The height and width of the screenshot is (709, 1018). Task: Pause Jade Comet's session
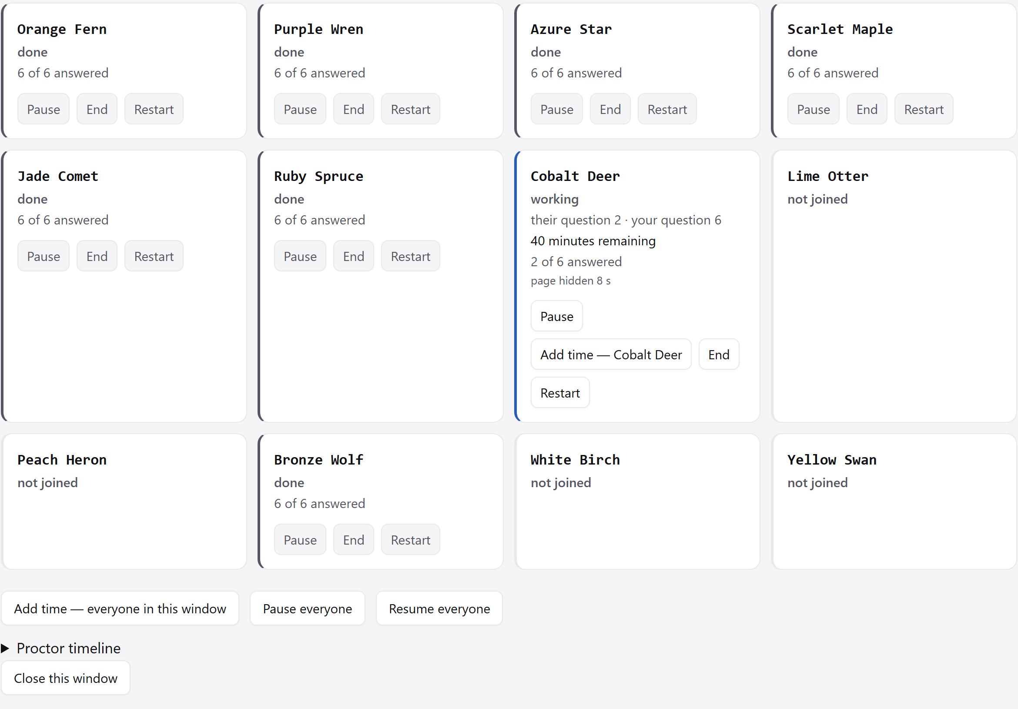(x=44, y=256)
